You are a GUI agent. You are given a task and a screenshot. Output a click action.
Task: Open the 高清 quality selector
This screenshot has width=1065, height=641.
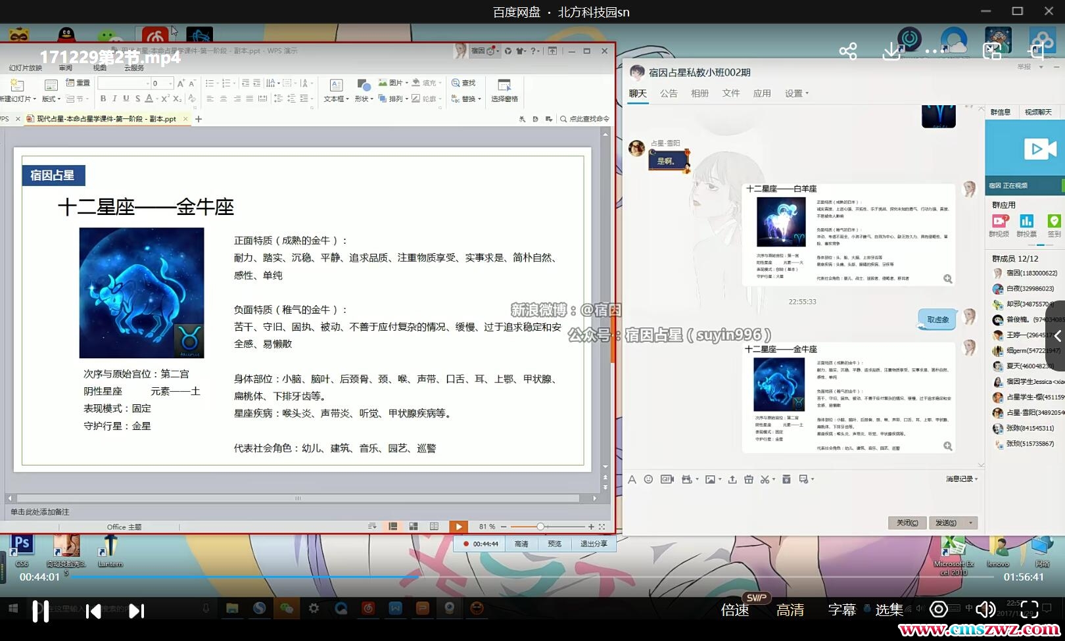coord(790,610)
